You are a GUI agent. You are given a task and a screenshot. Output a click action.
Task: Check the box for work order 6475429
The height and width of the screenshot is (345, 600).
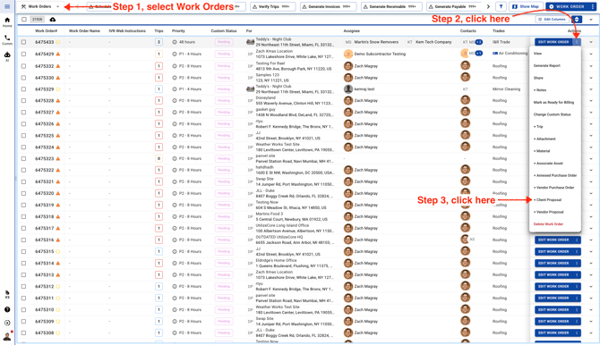click(23, 54)
